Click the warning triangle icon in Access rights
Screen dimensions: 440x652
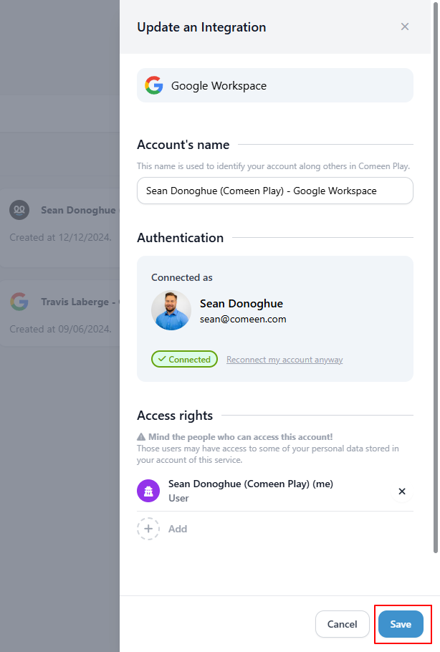(x=141, y=436)
